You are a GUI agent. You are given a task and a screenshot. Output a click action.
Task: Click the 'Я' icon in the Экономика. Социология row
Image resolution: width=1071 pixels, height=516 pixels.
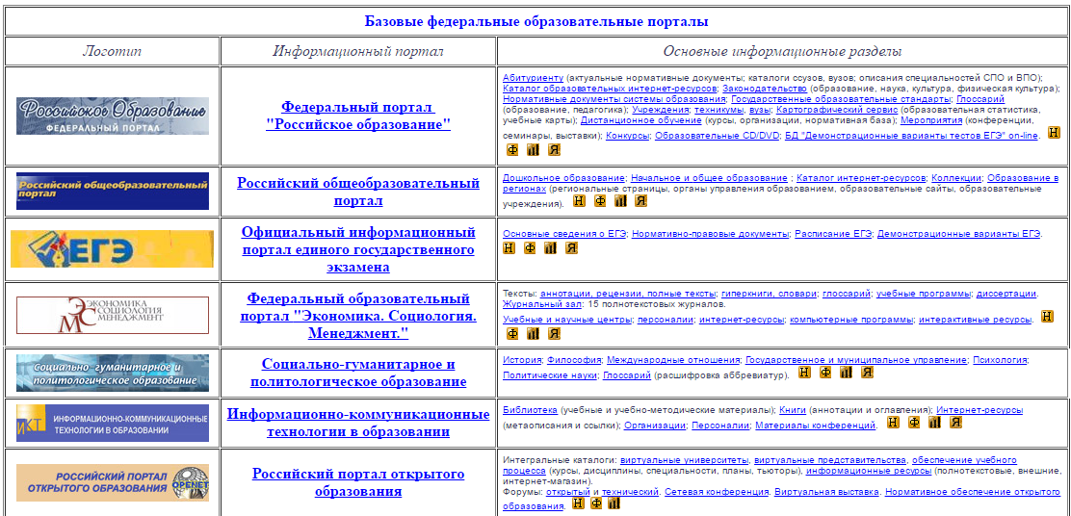point(554,333)
